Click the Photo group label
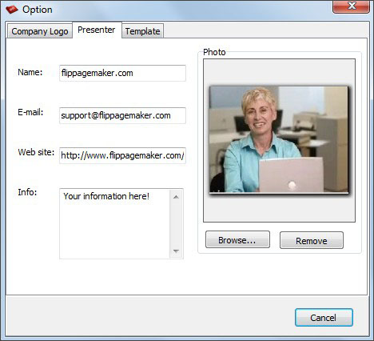This screenshot has height=341, width=374. 214,52
